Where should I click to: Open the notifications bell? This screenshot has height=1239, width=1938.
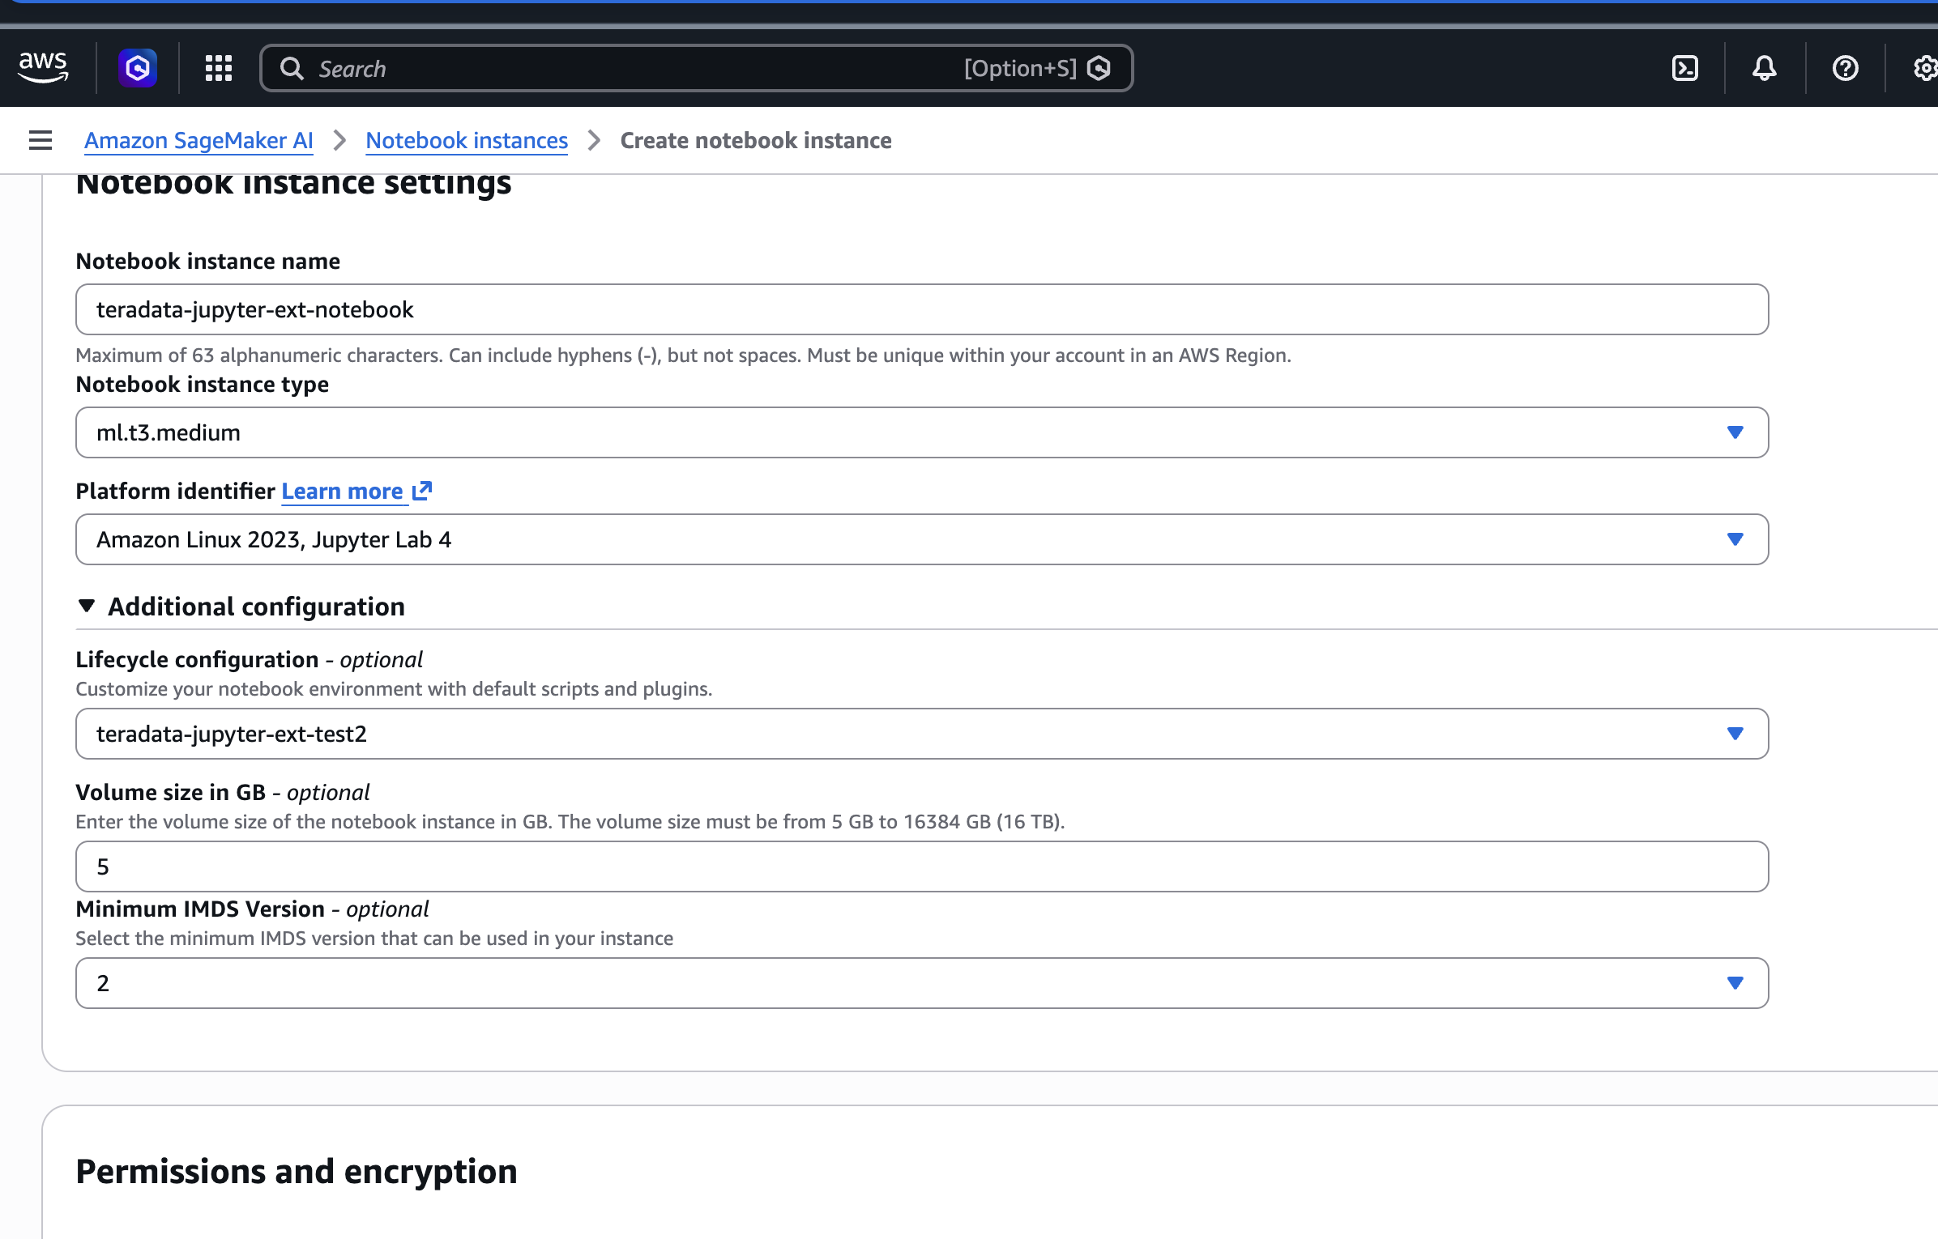click(x=1765, y=68)
